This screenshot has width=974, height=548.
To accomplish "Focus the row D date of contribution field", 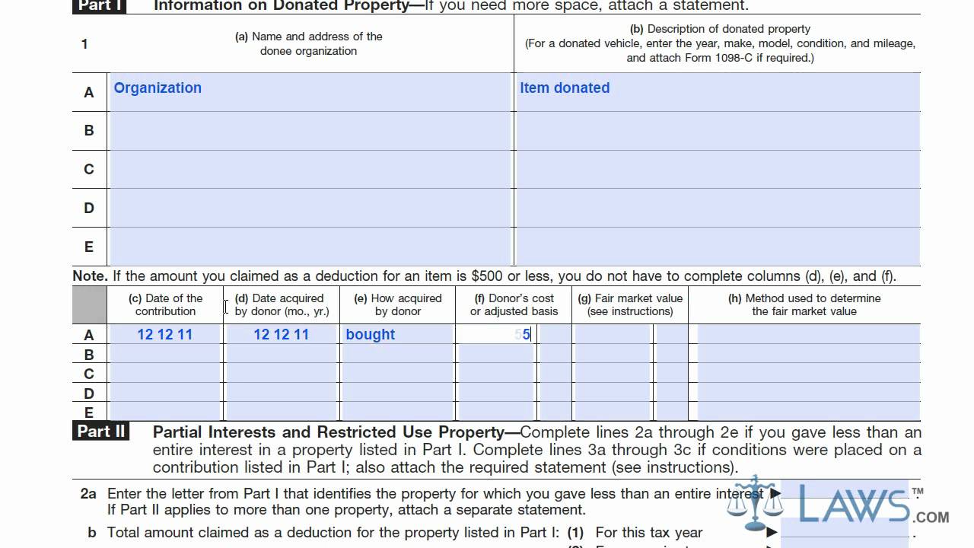I will [x=165, y=393].
